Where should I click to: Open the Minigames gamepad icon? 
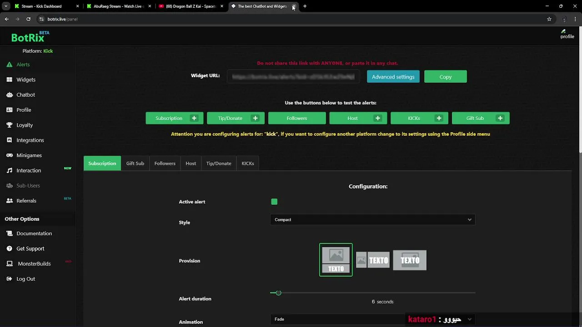(9, 155)
